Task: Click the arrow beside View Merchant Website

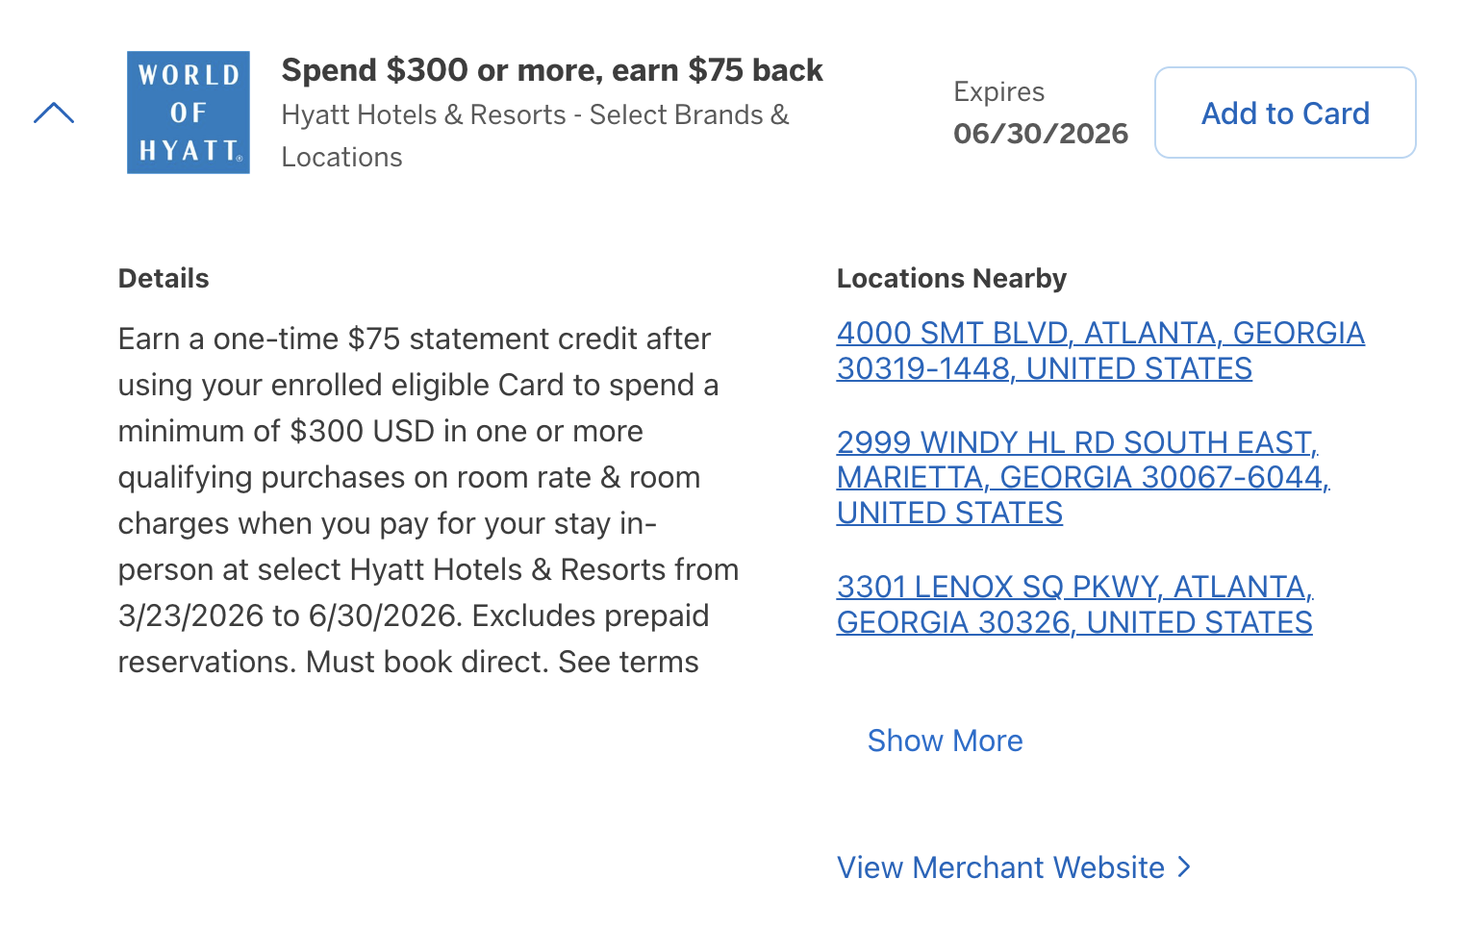Action: pos(1184,867)
